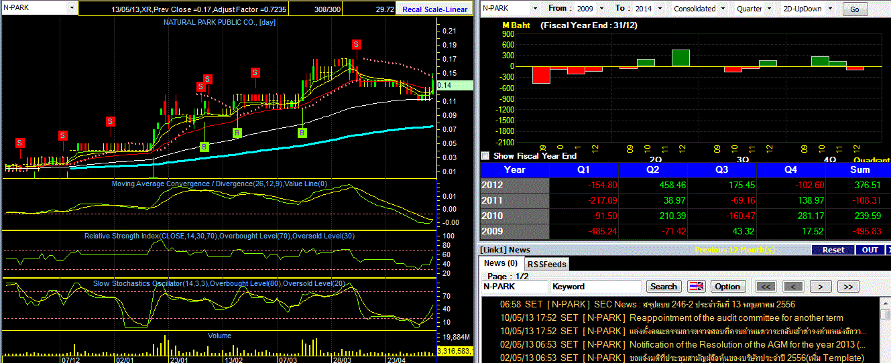Screen dimensions: 891x363
Task: Click the tall green 2012 Q2 bar in the chart
Action: coord(680,58)
